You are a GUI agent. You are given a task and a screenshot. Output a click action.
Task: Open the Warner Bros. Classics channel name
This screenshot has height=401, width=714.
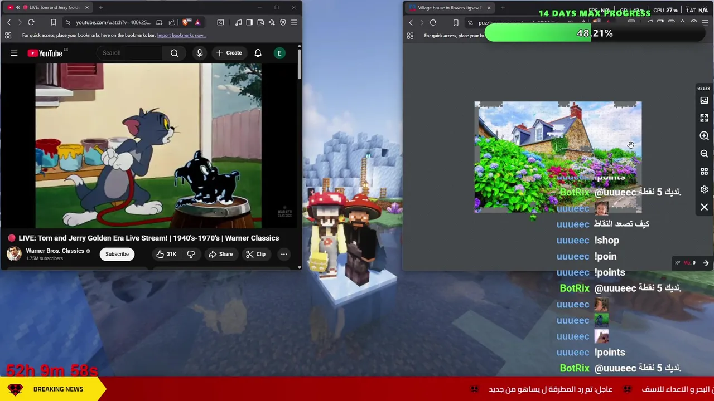point(55,251)
